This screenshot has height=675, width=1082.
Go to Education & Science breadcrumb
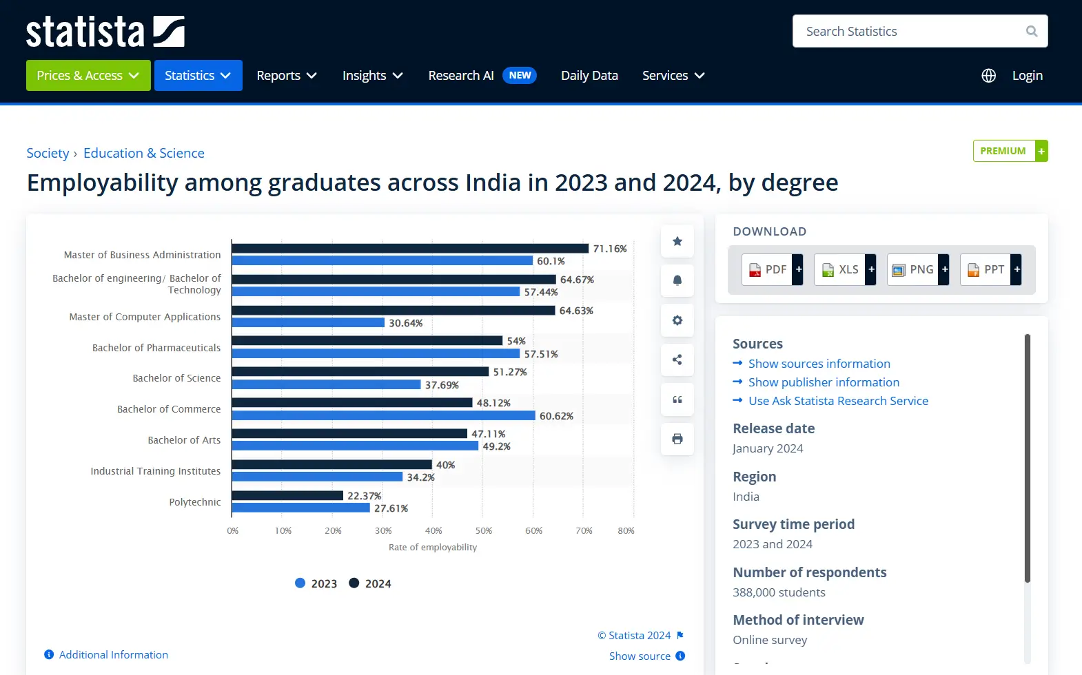(x=144, y=153)
